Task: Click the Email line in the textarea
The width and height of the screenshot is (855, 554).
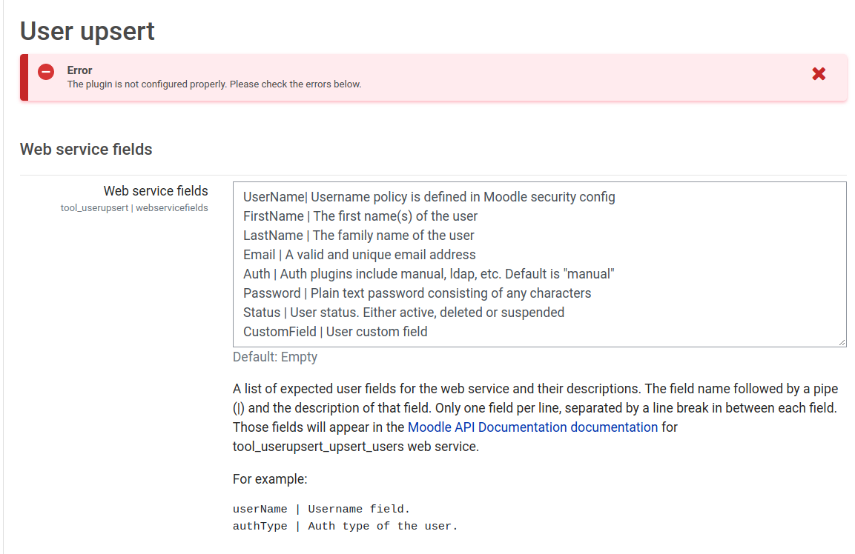Action: (360, 255)
